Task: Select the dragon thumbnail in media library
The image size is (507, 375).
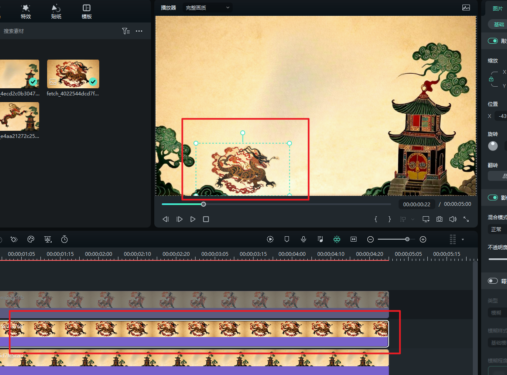Action: [x=73, y=74]
